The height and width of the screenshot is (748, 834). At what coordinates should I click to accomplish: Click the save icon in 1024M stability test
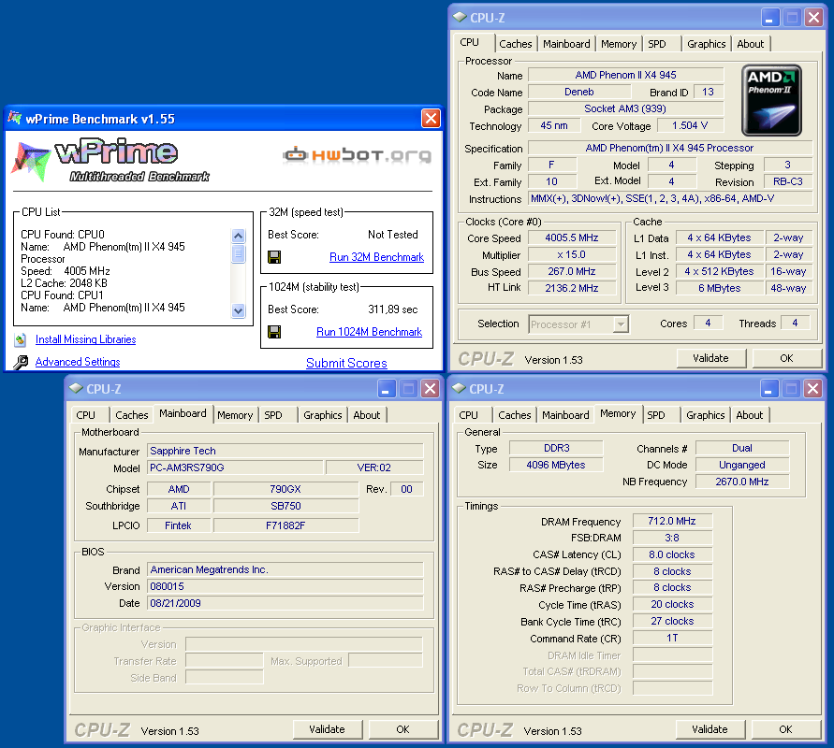point(274,333)
